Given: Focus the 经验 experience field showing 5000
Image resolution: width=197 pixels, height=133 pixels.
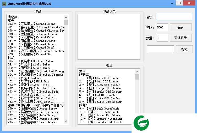Looking at the screenshot, I should [162, 27].
